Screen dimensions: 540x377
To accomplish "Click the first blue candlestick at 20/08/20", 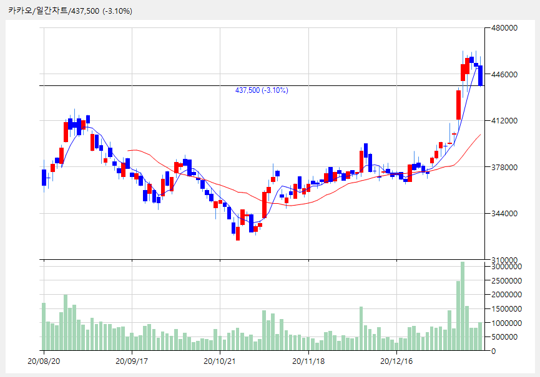I will click(44, 178).
